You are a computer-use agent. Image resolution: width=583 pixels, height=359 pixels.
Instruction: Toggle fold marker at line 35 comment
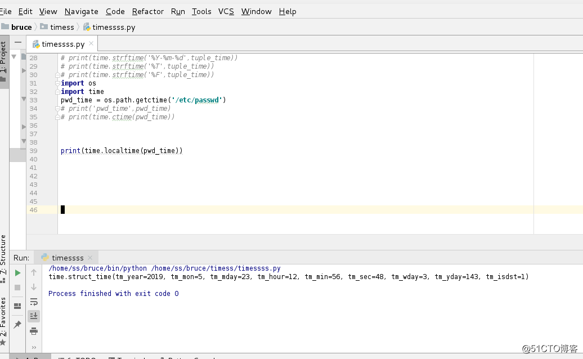(x=57, y=117)
